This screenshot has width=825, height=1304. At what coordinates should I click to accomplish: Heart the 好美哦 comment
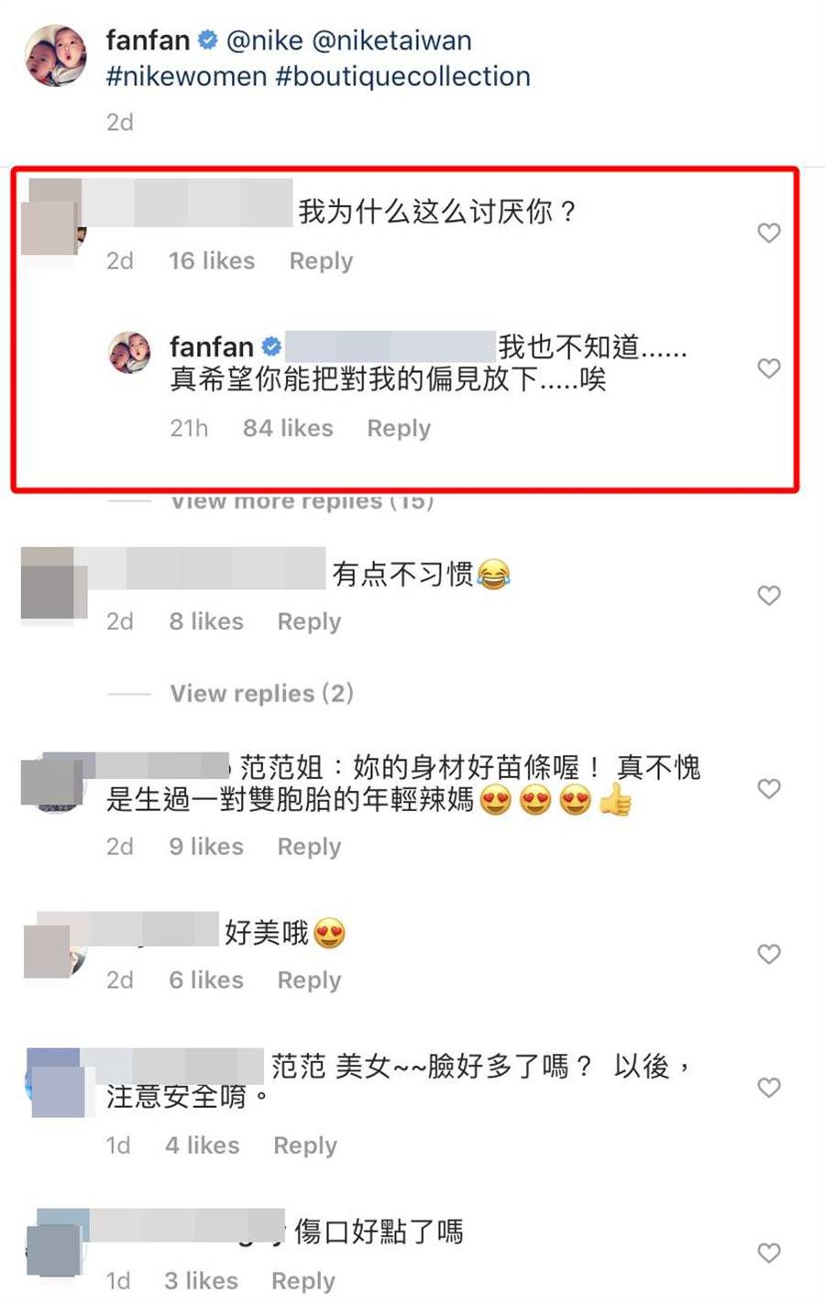768,954
